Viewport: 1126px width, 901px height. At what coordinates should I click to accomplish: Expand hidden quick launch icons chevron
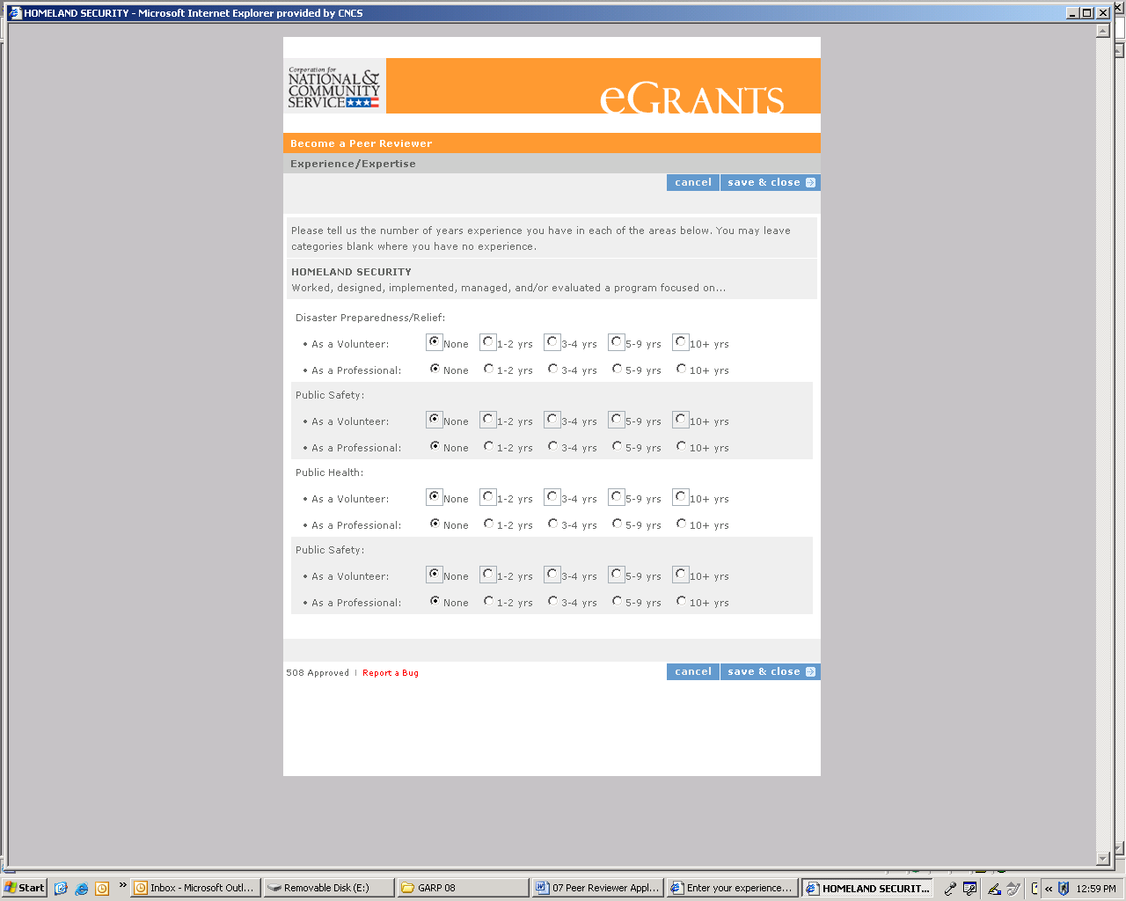122,885
